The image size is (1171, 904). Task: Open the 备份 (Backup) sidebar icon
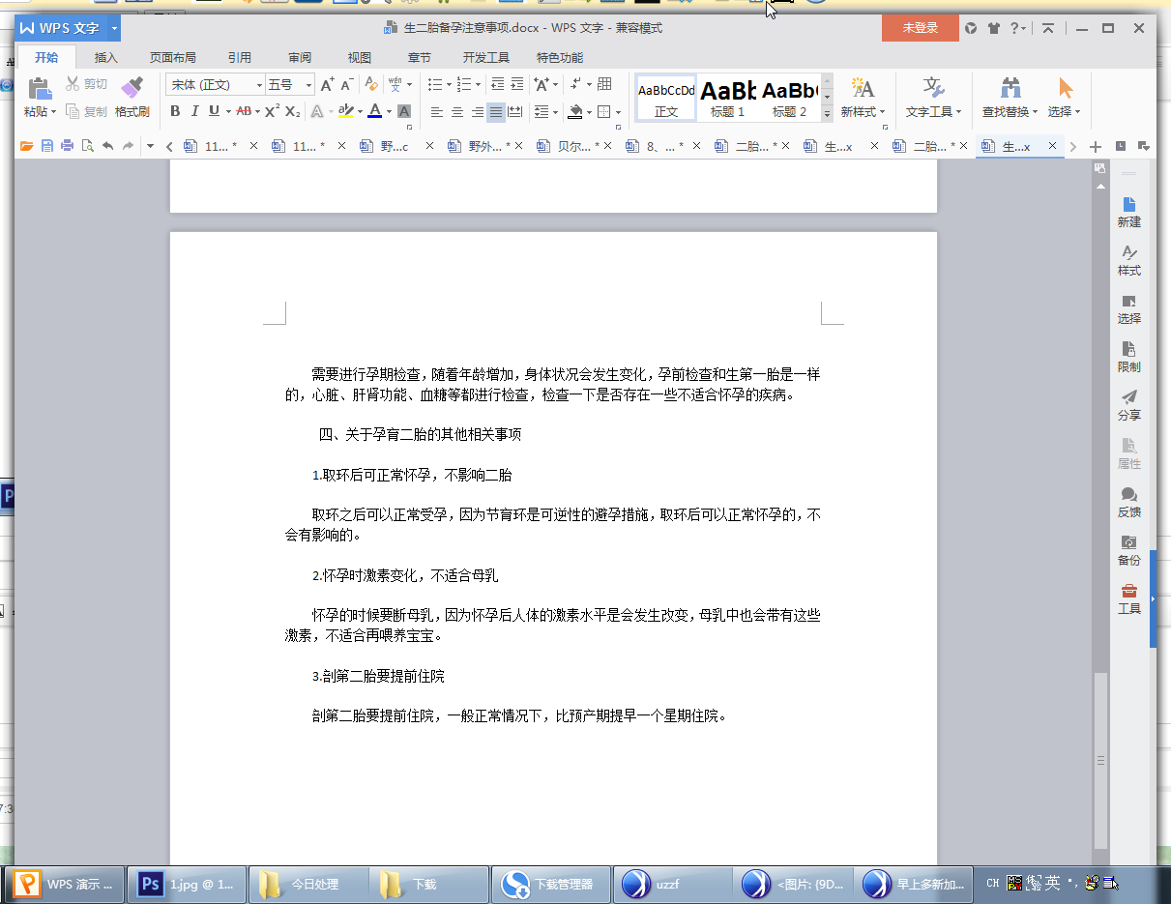click(x=1128, y=549)
